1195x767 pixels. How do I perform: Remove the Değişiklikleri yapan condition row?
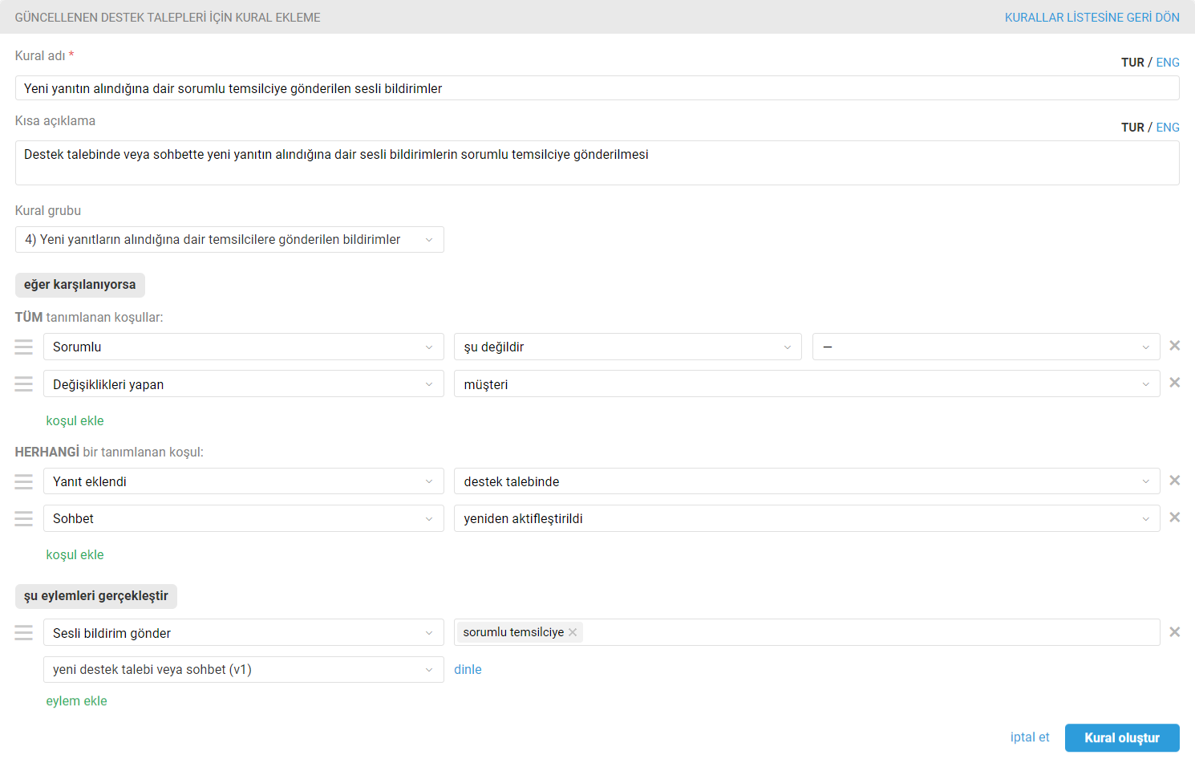1174,383
